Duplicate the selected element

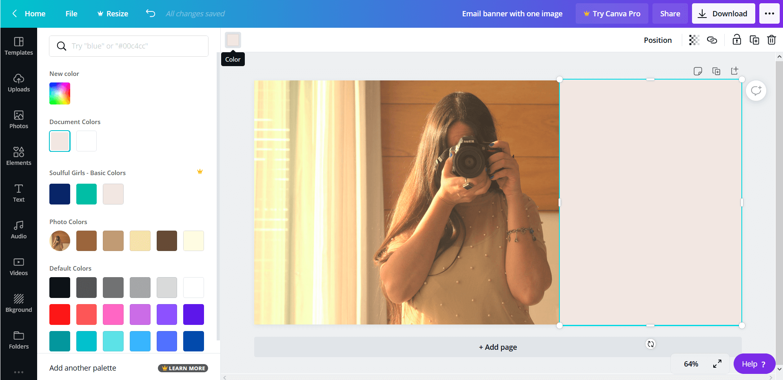click(754, 40)
